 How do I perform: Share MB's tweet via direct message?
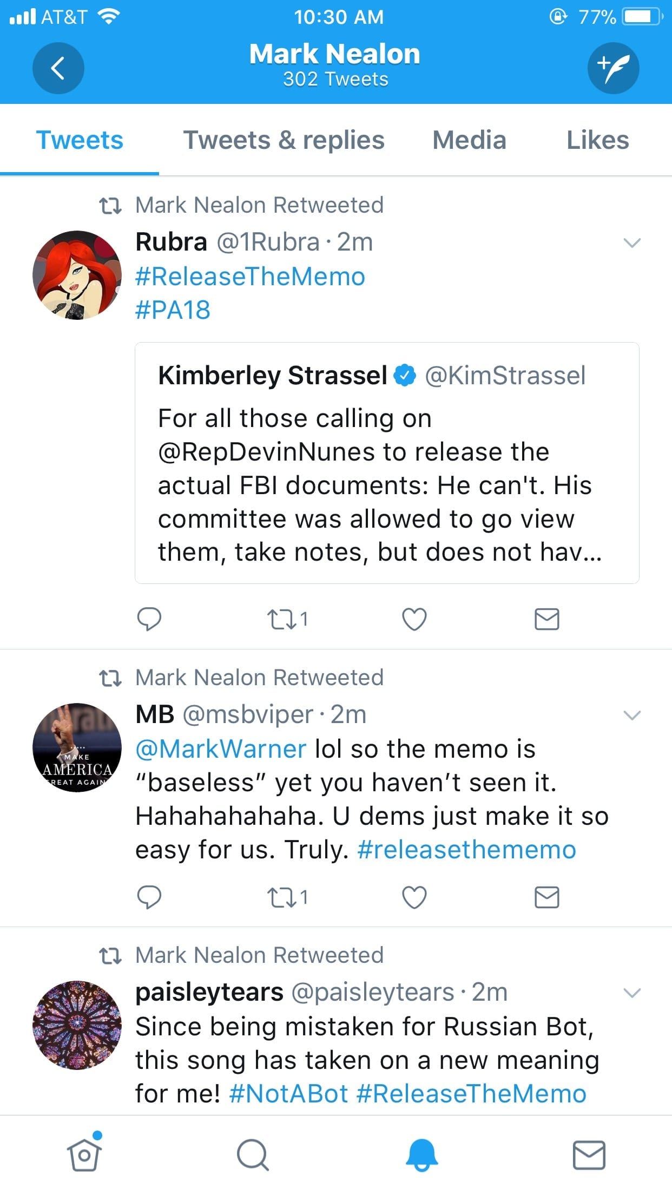(x=547, y=897)
